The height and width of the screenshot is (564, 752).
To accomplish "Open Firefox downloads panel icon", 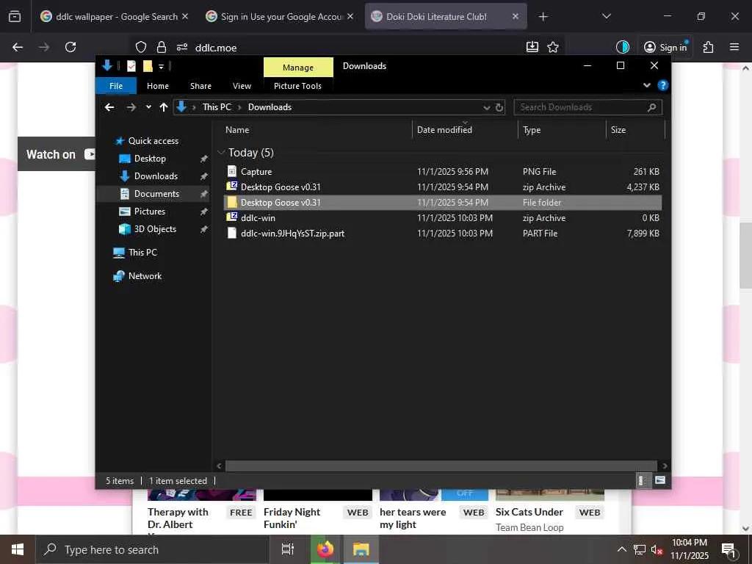I will (532, 46).
